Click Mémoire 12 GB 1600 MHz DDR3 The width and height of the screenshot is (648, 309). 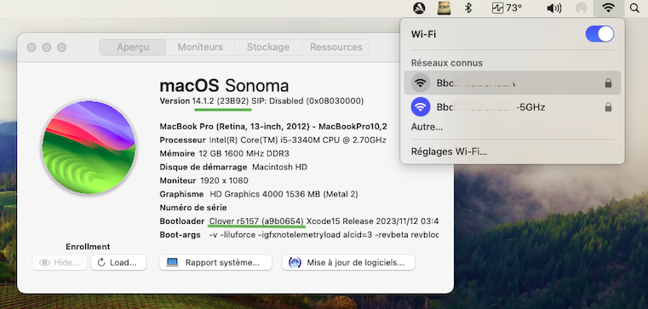225,154
